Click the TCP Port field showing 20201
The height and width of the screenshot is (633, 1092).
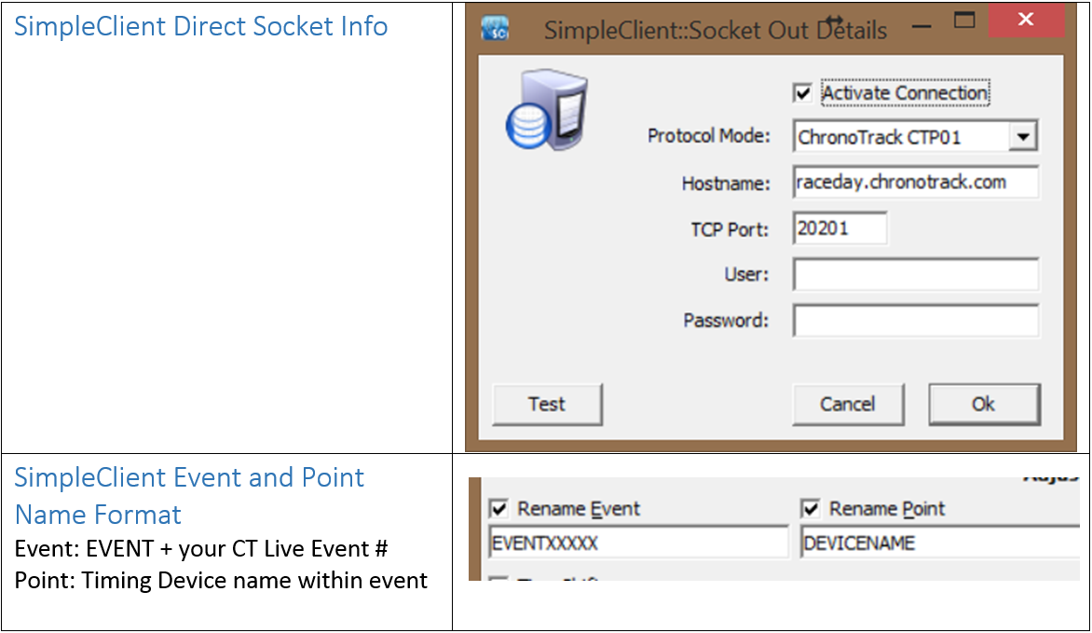(839, 228)
